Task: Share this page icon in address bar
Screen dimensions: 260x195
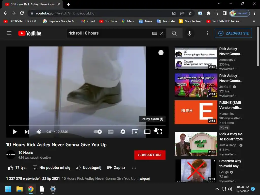Action: [x=182, y=13]
